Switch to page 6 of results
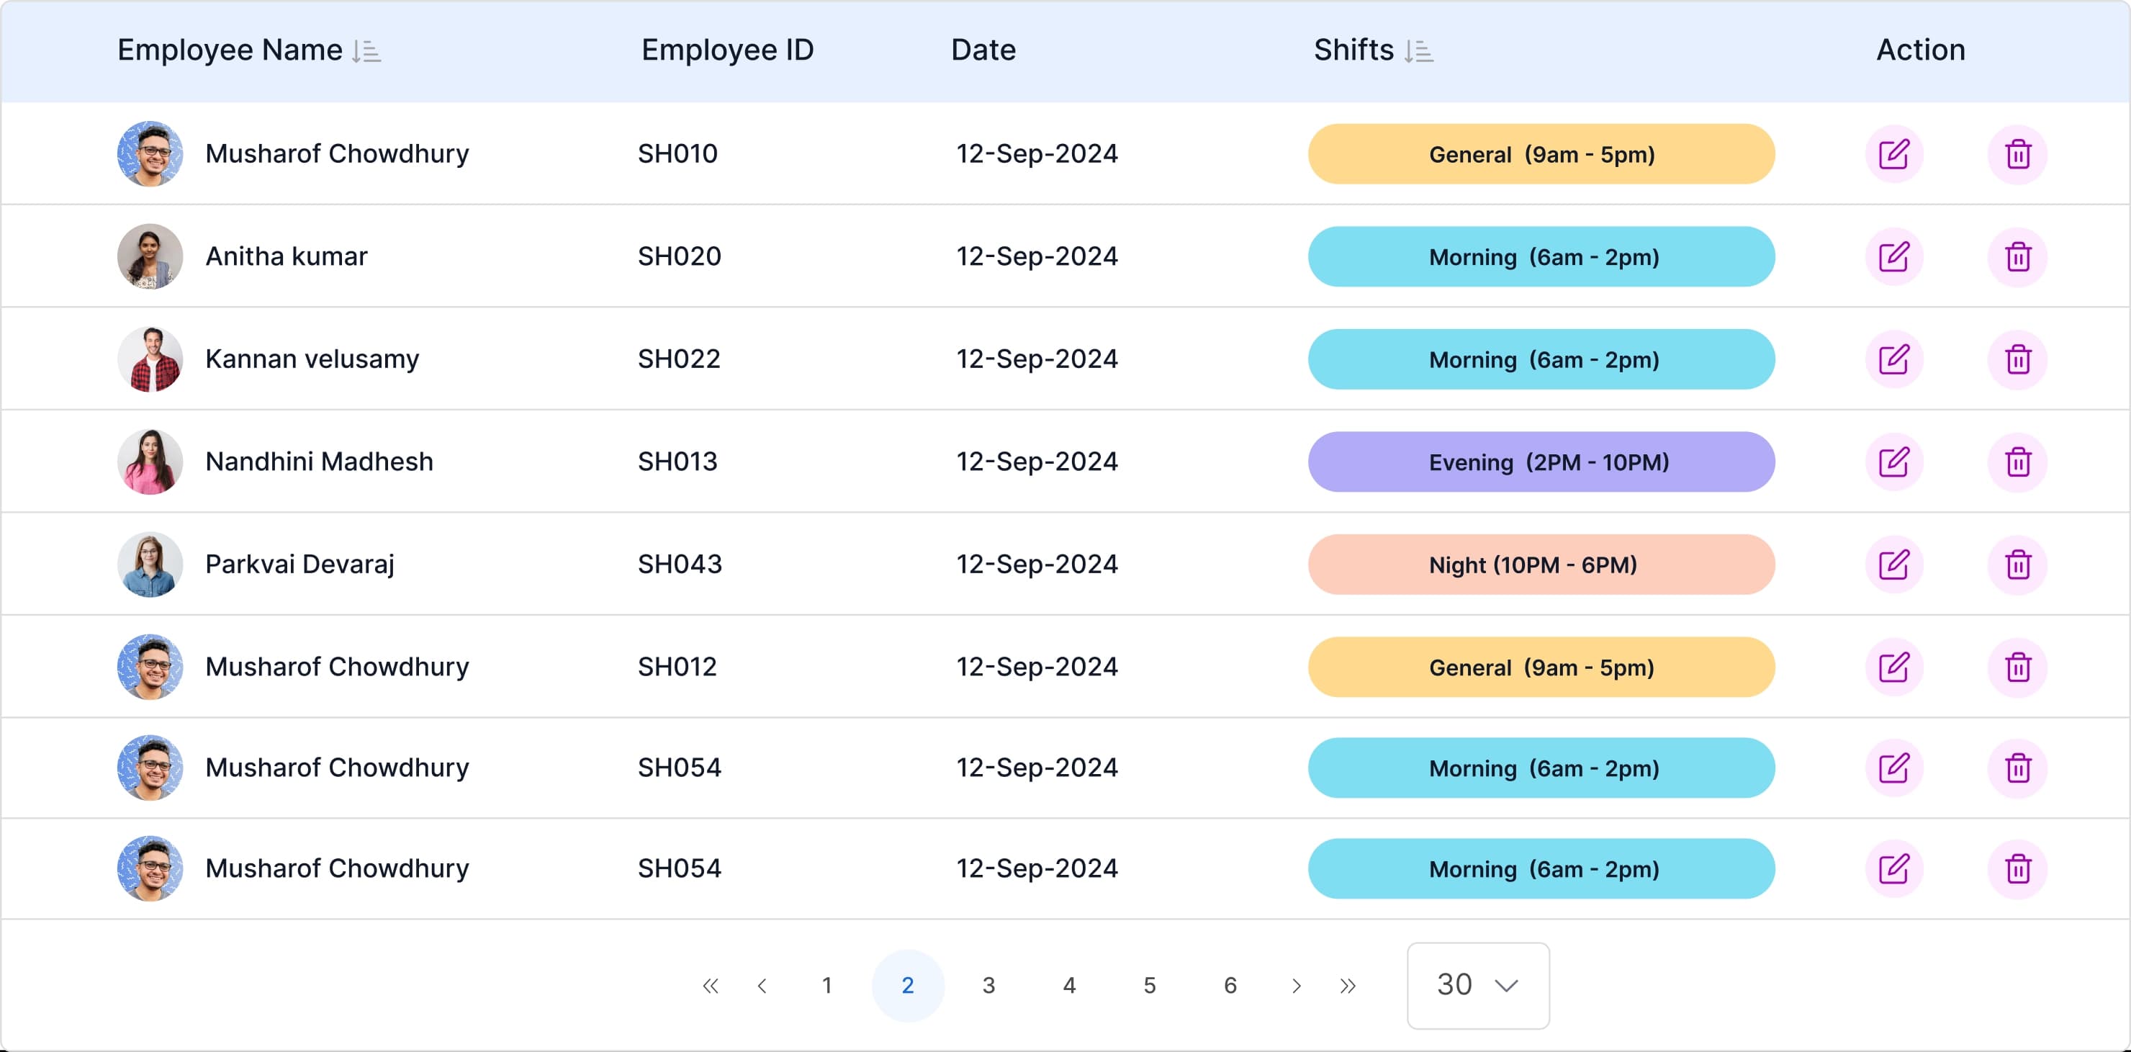The width and height of the screenshot is (2131, 1052). [1230, 985]
